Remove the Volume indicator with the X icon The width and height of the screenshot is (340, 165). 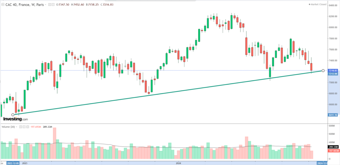28,127
